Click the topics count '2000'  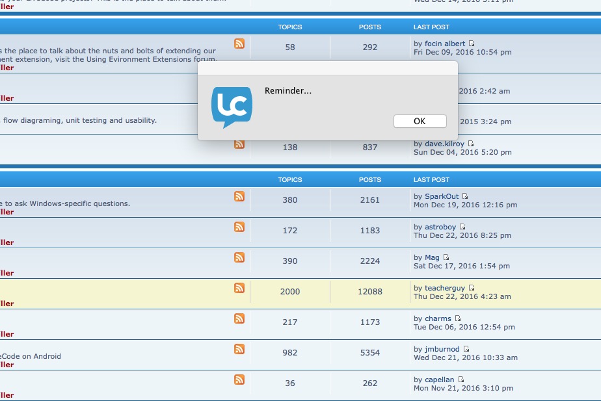(x=290, y=291)
